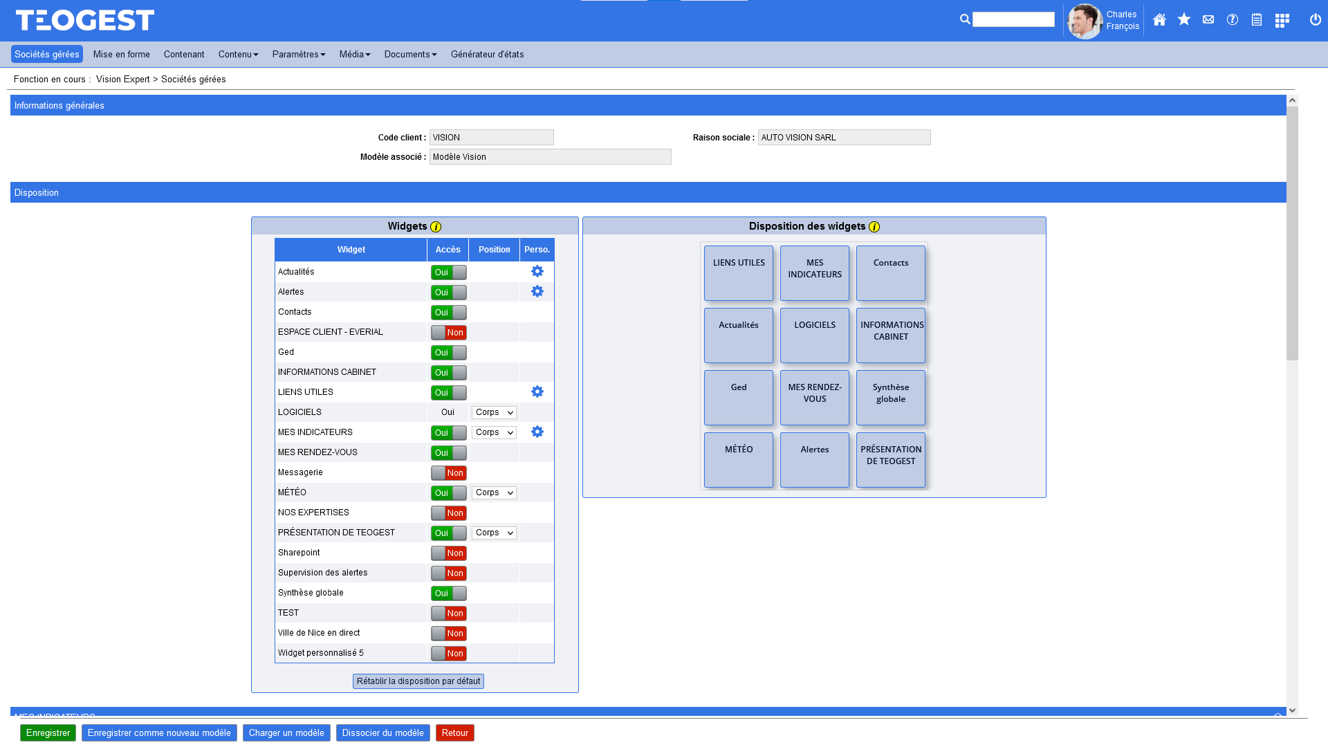Expand the Paramètres menu
This screenshot has width=1328, height=747.
pos(298,55)
